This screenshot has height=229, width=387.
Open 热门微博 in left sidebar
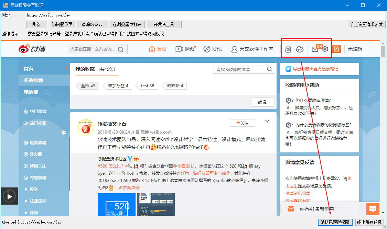(38, 112)
